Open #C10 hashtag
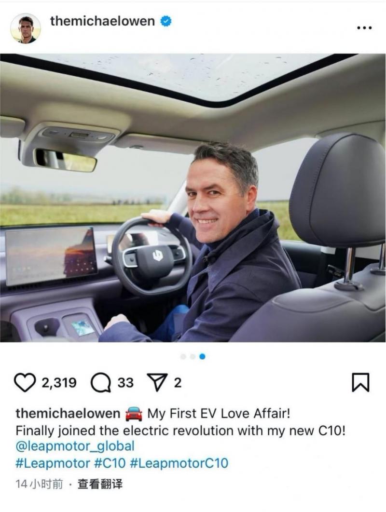The height and width of the screenshot is (512, 386). pyautogui.click(x=110, y=463)
